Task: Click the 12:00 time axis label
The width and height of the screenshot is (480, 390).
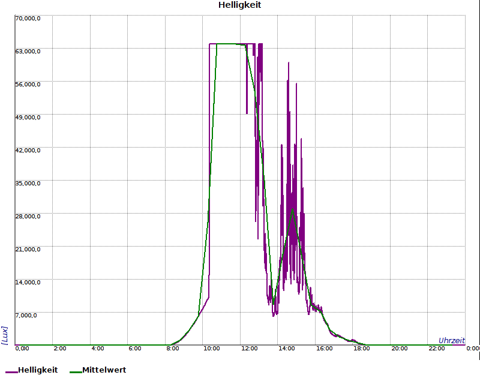Action: [249, 349]
